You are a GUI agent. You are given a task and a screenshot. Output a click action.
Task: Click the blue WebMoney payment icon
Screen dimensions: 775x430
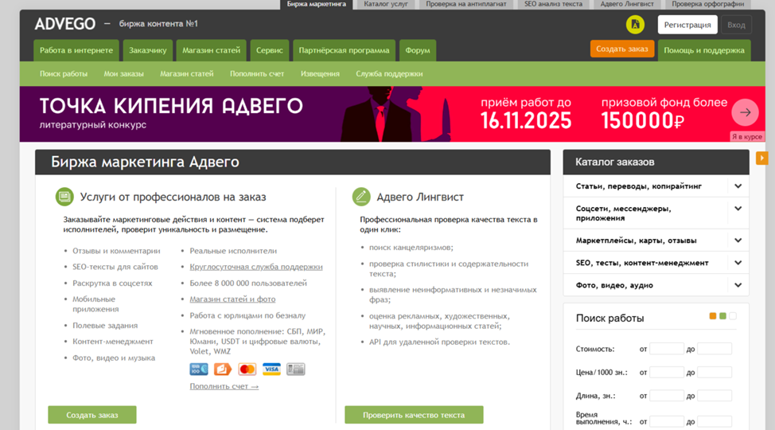[199, 369]
